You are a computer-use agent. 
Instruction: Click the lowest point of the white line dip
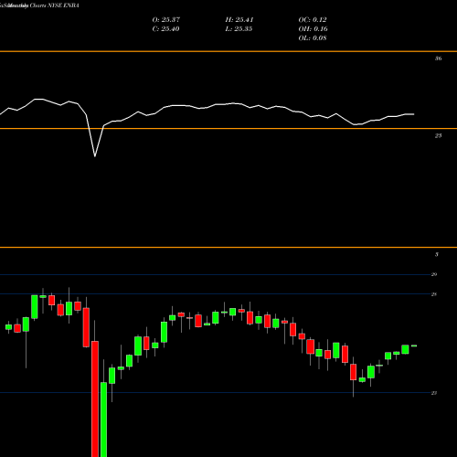point(95,156)
